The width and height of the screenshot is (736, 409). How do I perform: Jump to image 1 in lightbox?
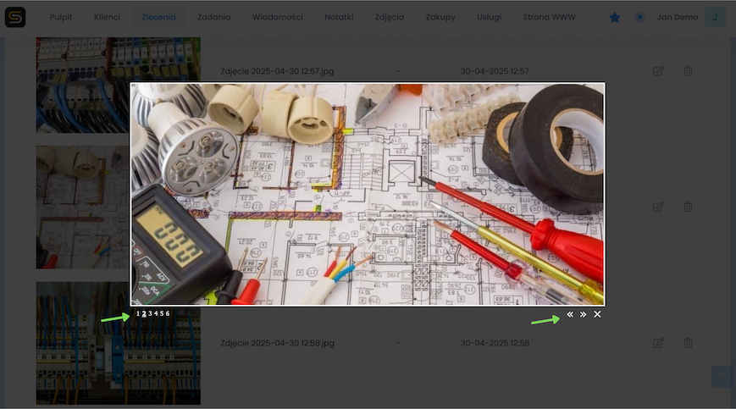point(138,313)
